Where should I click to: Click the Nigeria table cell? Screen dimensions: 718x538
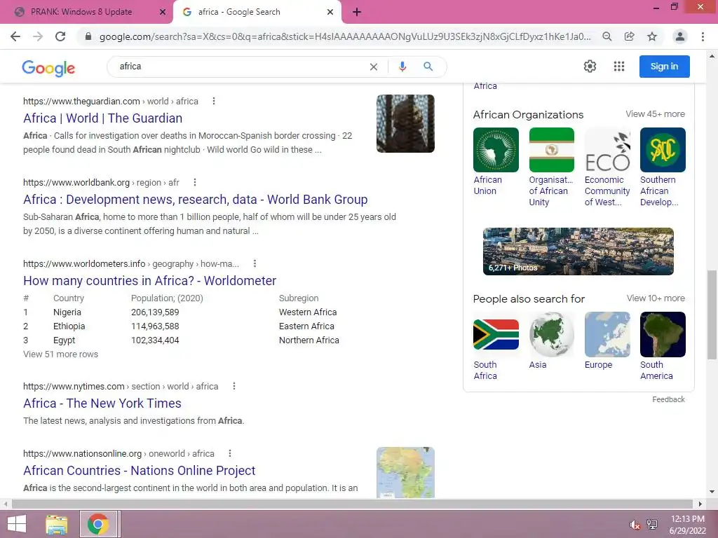point(67,312)
